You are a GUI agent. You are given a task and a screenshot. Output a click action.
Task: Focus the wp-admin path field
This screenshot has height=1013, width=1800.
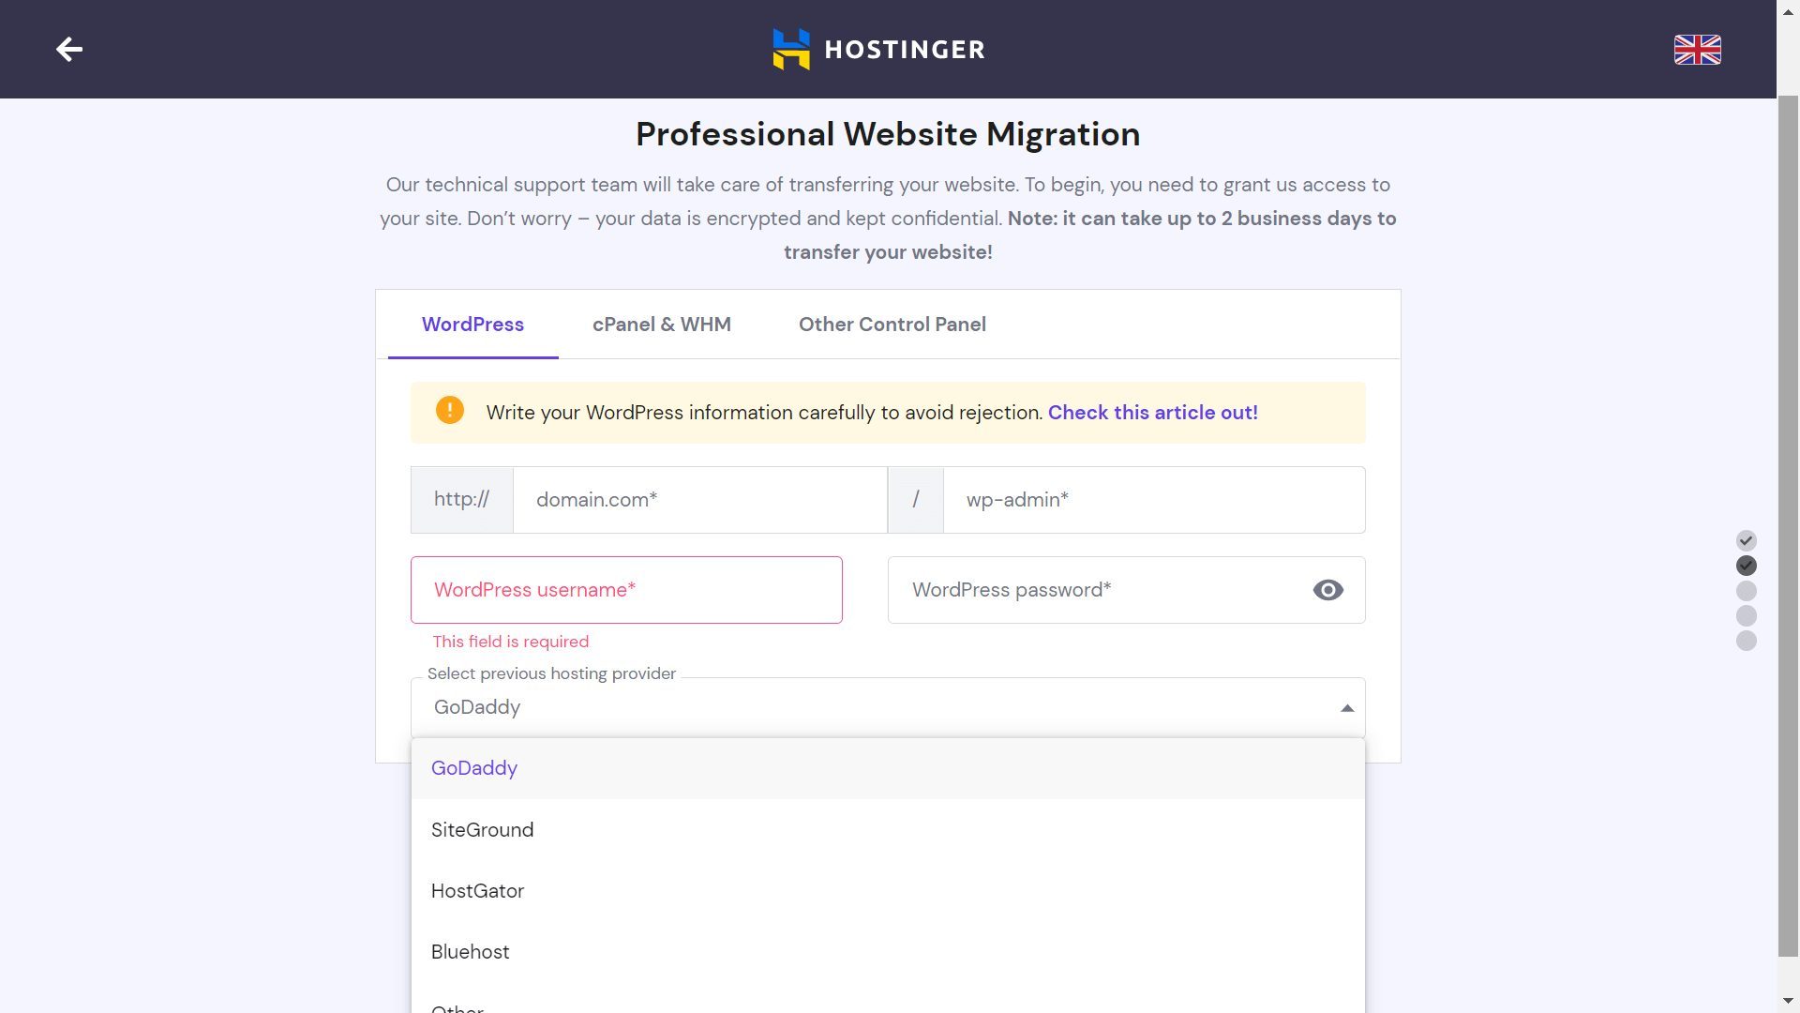[1154, 500]
